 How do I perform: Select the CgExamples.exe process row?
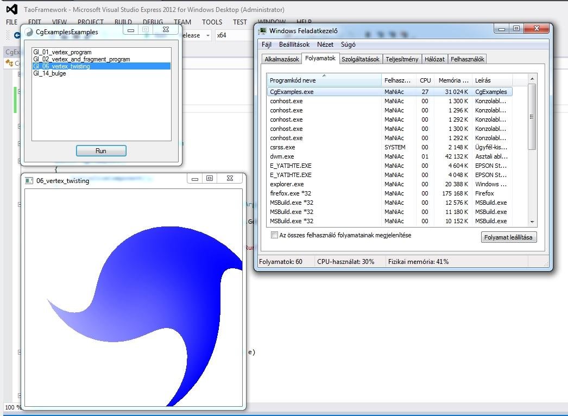tap(390, 92)
